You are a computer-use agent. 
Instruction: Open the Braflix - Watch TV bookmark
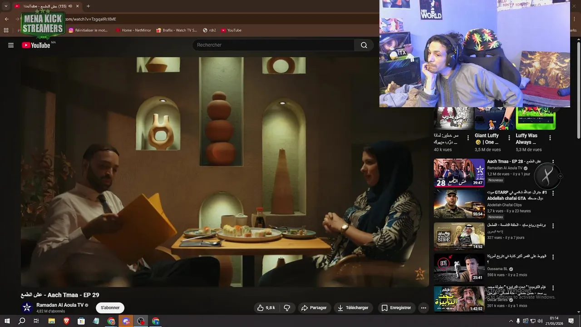click(x=177, y=30)
